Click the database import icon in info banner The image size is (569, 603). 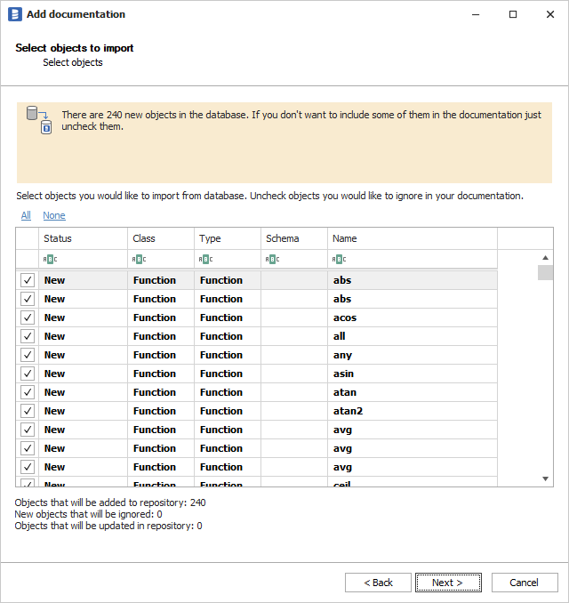(39, 120)
